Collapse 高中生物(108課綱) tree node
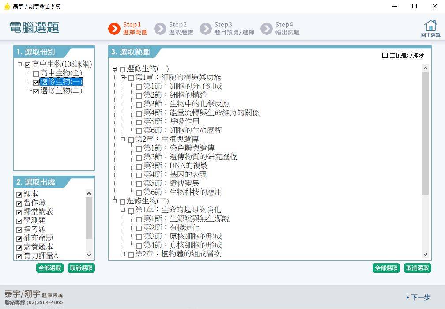This screenshot has width=445, height=309. click(x=19, y=64)
